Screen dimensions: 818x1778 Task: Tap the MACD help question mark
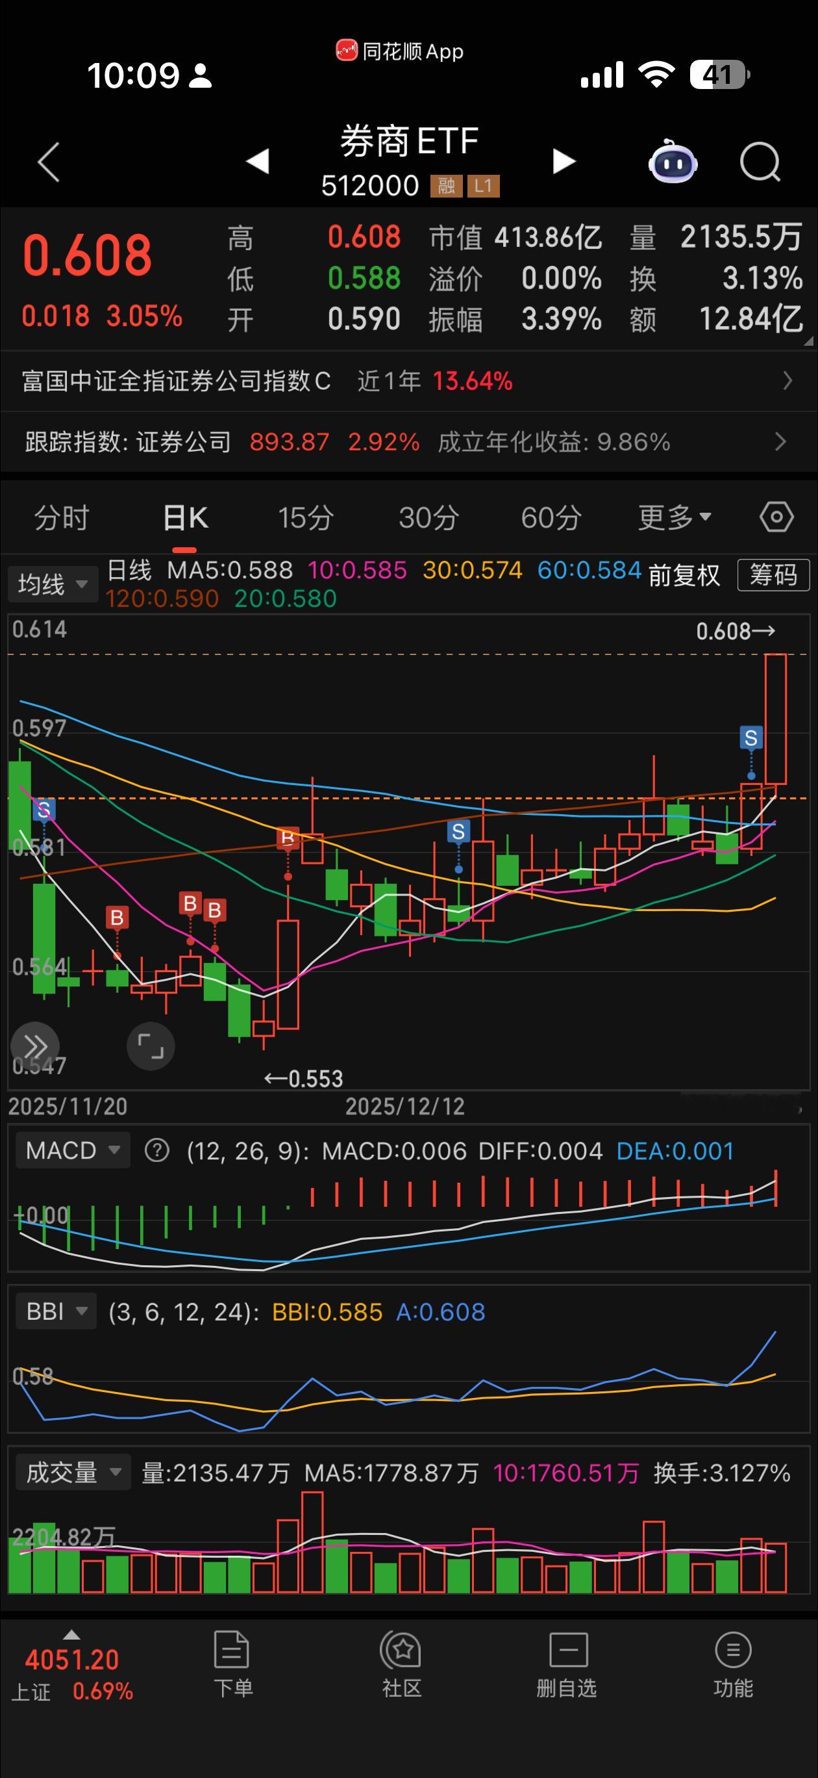point(156,1151)
